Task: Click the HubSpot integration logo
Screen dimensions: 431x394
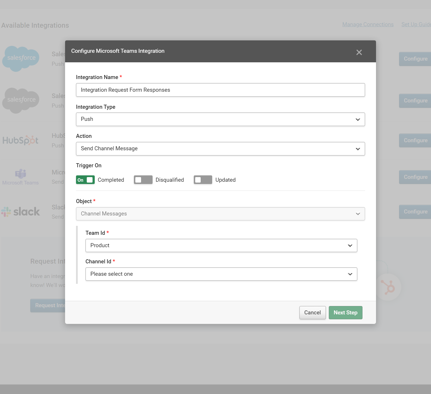Action: [x=20, y=140]
